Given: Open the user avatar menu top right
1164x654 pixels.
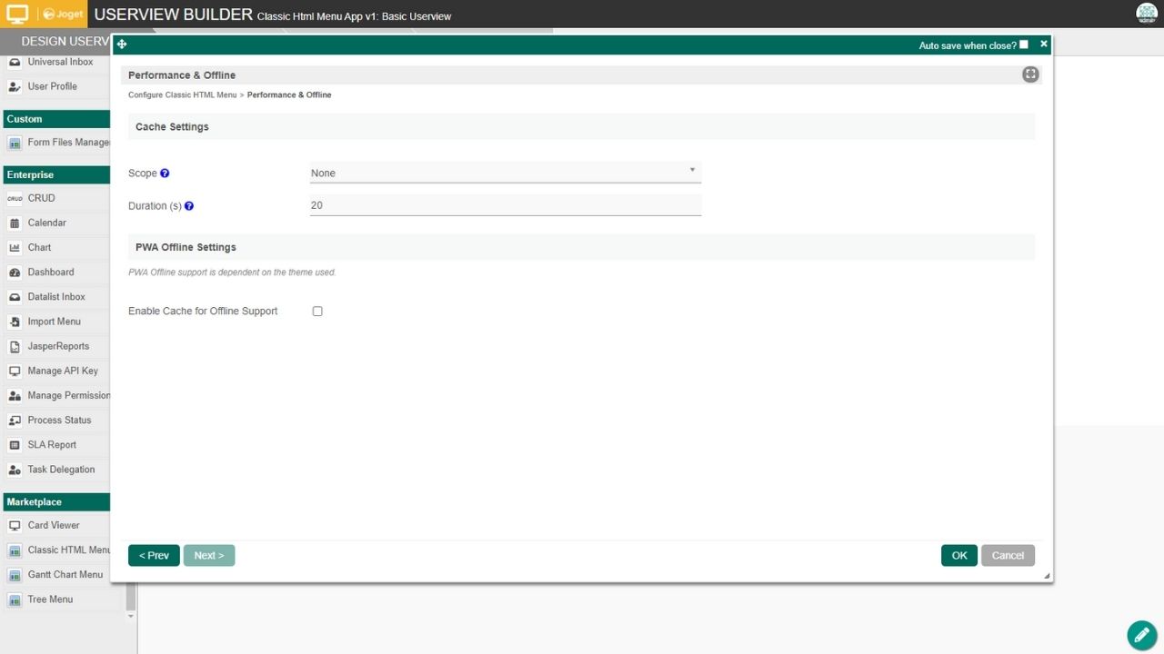Looking at the screenshot, I should [x=1146, y=14].
